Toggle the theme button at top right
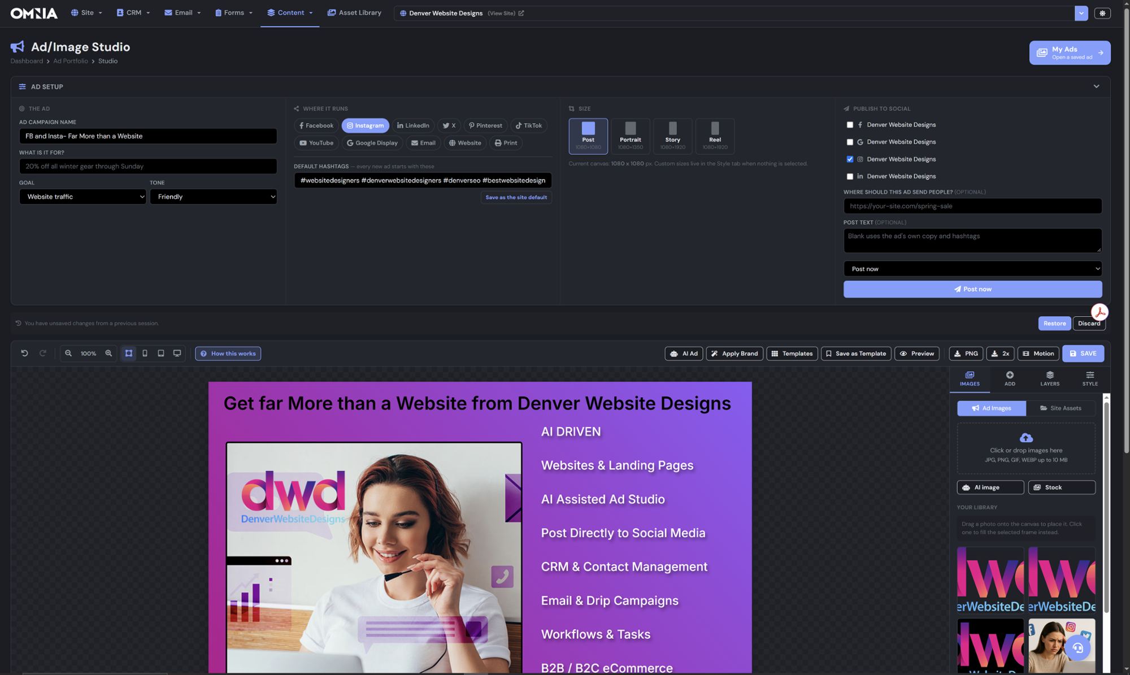The image size is (1130, 675). 1102,13
